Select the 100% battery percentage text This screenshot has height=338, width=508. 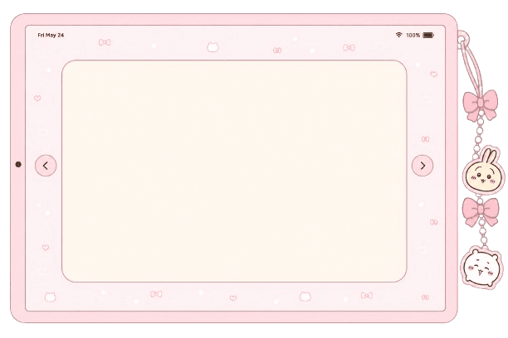pos(413,35)
